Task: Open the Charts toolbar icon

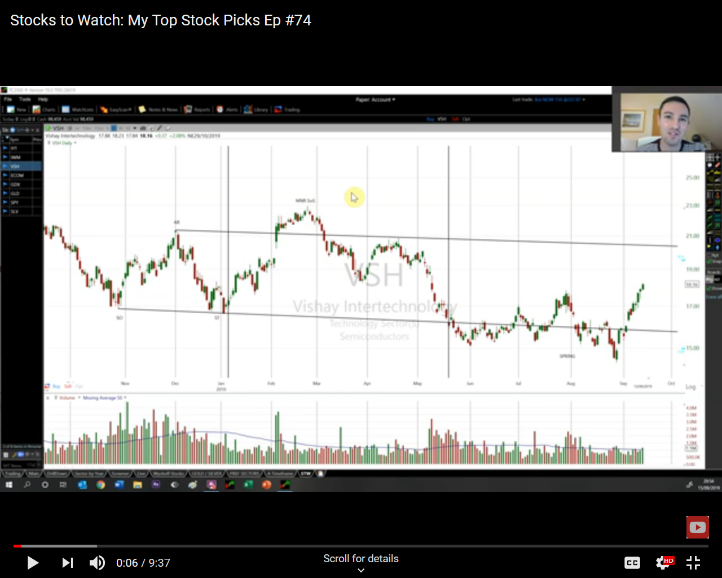Action: click(x=45, y=110)
